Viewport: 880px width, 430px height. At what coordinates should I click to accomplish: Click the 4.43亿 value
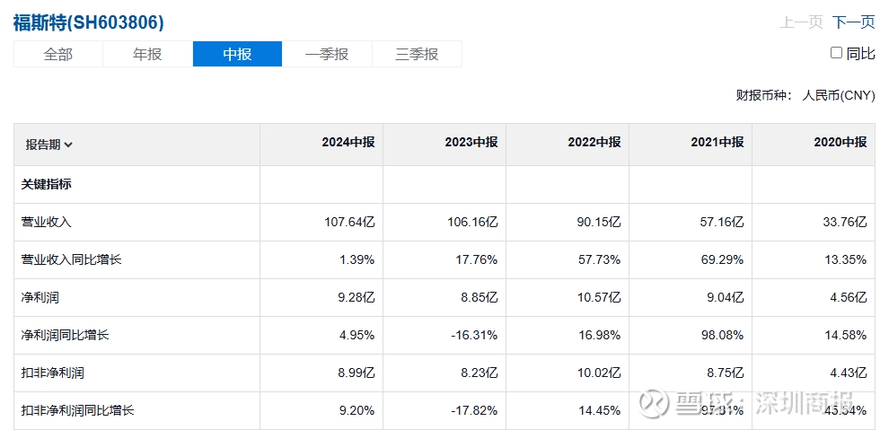coord(848,373)
